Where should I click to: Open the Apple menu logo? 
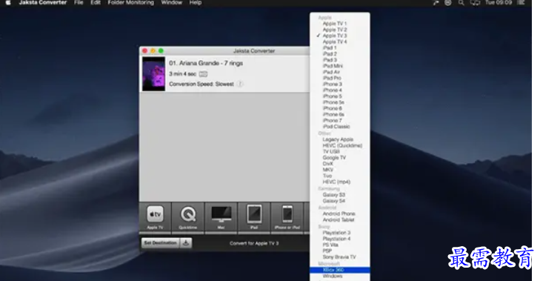pyautogui.click(x=8, y=2)
